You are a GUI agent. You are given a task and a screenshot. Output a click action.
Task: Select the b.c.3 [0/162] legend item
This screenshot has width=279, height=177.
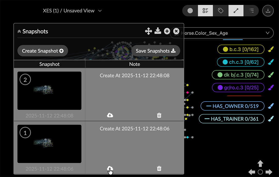[x=241, y=49]
